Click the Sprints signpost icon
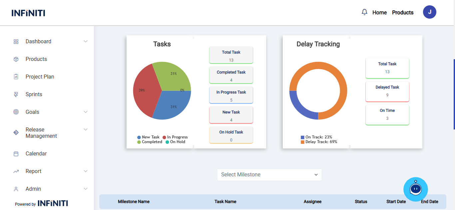 pos(16,95)
